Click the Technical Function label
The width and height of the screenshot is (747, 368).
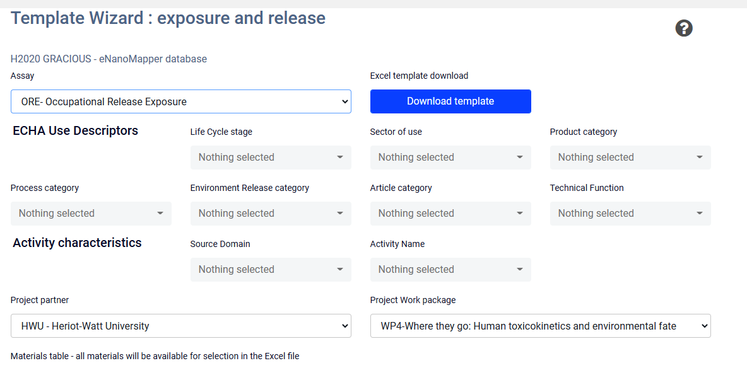587,188
